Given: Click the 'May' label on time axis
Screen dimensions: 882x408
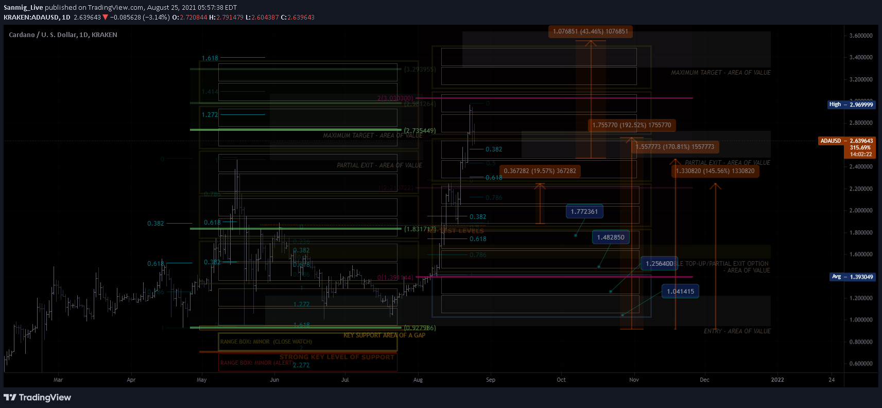Looking at the screenshot, I should point(202,380).
